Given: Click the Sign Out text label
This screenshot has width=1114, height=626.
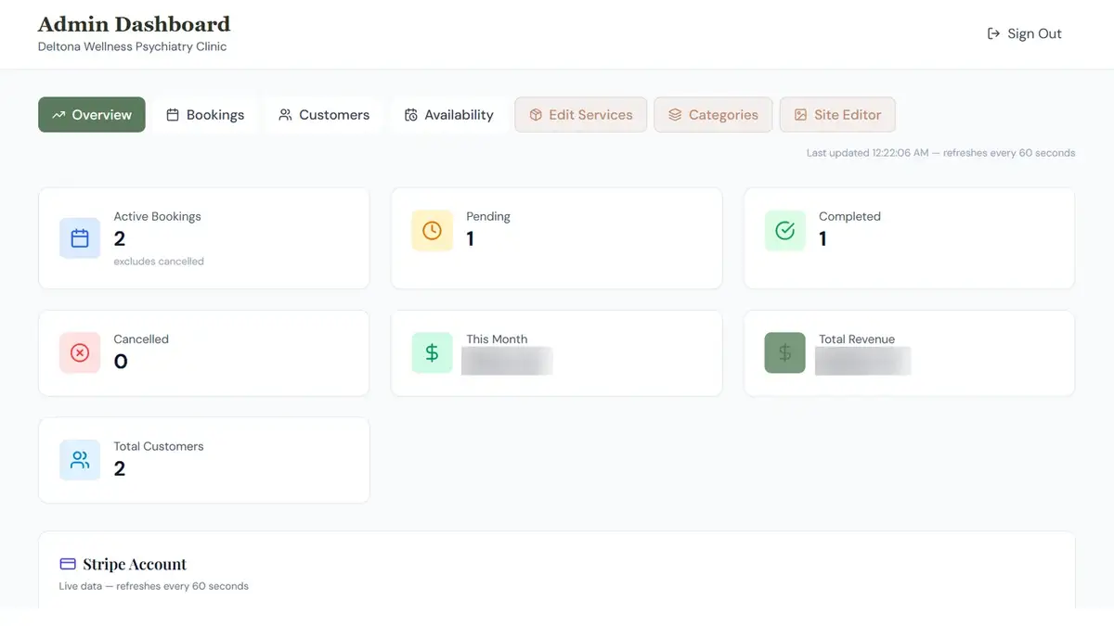Looking at the screenshot, I should point(1035,33).
